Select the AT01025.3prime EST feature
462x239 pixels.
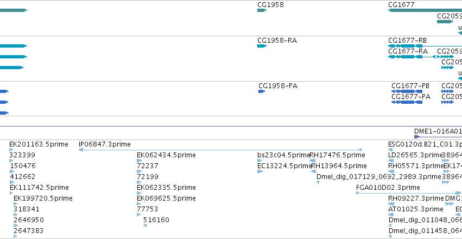pyautogui.click(x=391, y=215)
